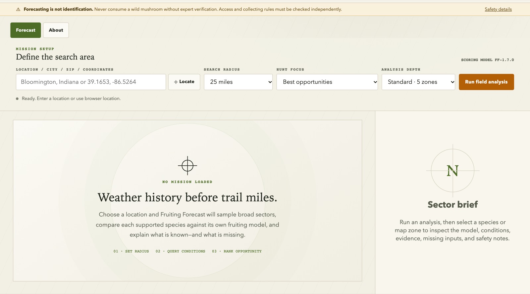Open the Hunt Focus dropdown
The image size is (530, 294).
click(327, 82)
